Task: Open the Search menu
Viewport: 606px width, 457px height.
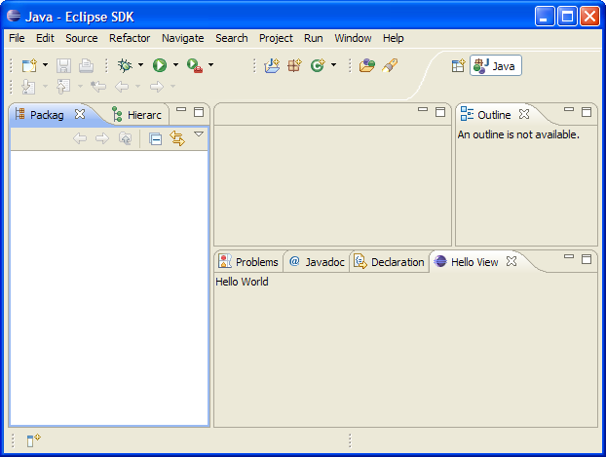Action: (232, 38)
